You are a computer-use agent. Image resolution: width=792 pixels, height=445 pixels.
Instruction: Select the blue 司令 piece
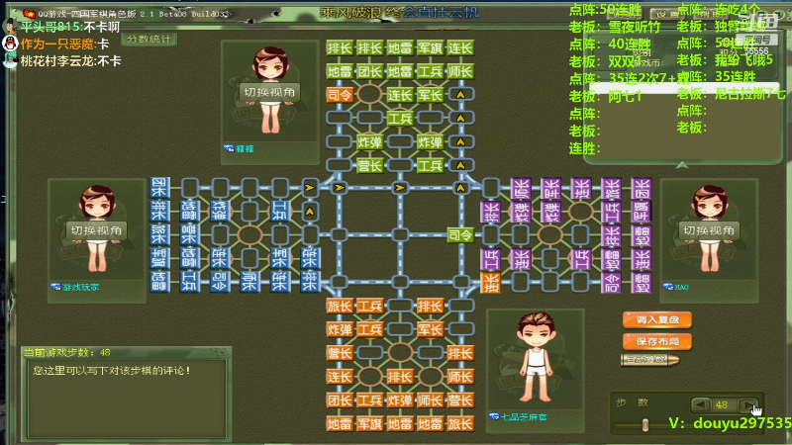click(x=220, y=282)
